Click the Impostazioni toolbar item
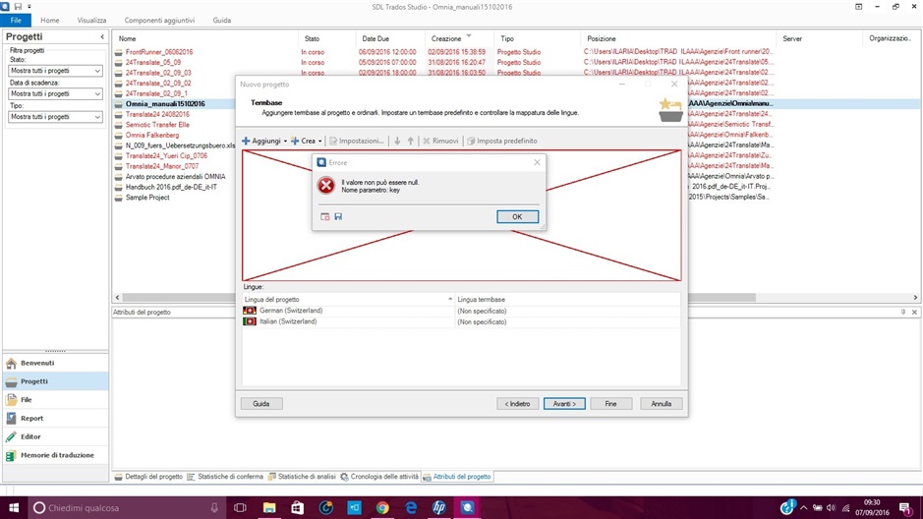Viewport: 923px width, 519px height. [x=356, y=142]
